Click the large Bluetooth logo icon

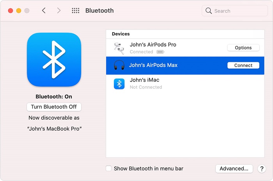(x=54, y=60)
